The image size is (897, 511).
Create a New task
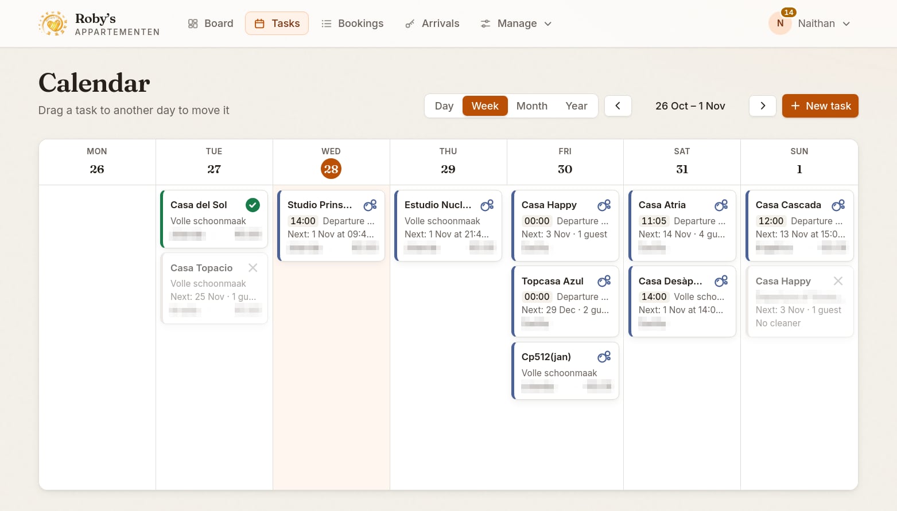click(820, 106)
